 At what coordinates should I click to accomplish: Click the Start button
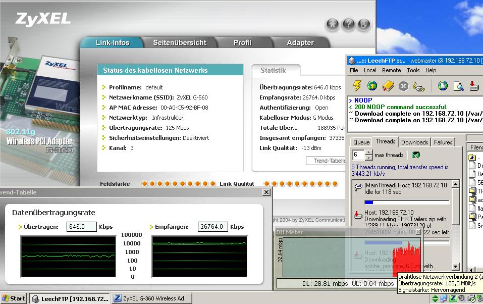pos(14,298)
